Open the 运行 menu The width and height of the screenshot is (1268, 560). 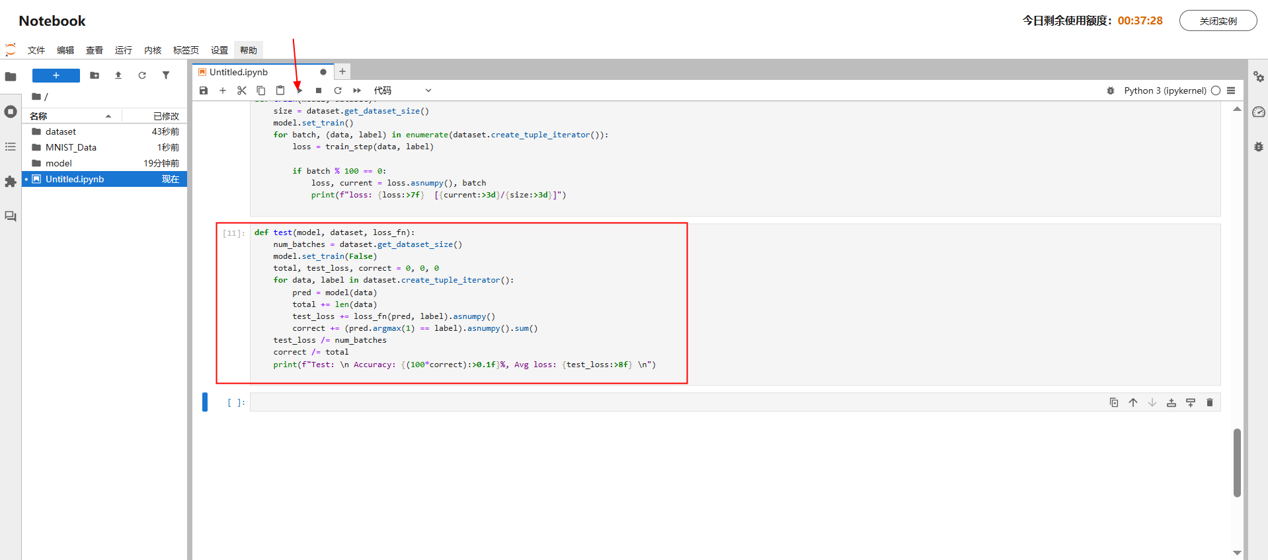coord(124,50)
